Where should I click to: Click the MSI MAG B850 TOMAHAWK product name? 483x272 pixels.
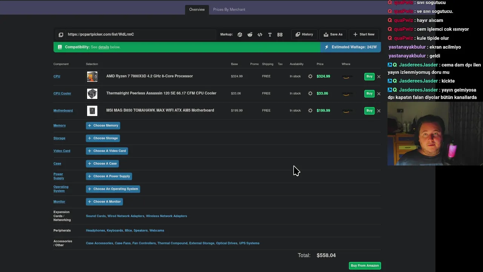[160, 110]
